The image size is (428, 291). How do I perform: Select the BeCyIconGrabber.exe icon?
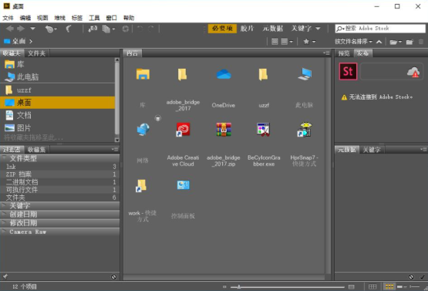264,130
